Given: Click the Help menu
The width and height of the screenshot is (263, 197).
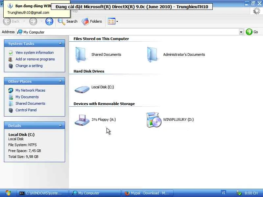Looking at the screenshot, I should (74, 11).
